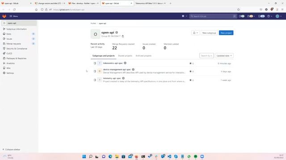Click the CI/CD rocket sidebar icon
The width and height of the screenshot is (286, 160).
point(4,53)
